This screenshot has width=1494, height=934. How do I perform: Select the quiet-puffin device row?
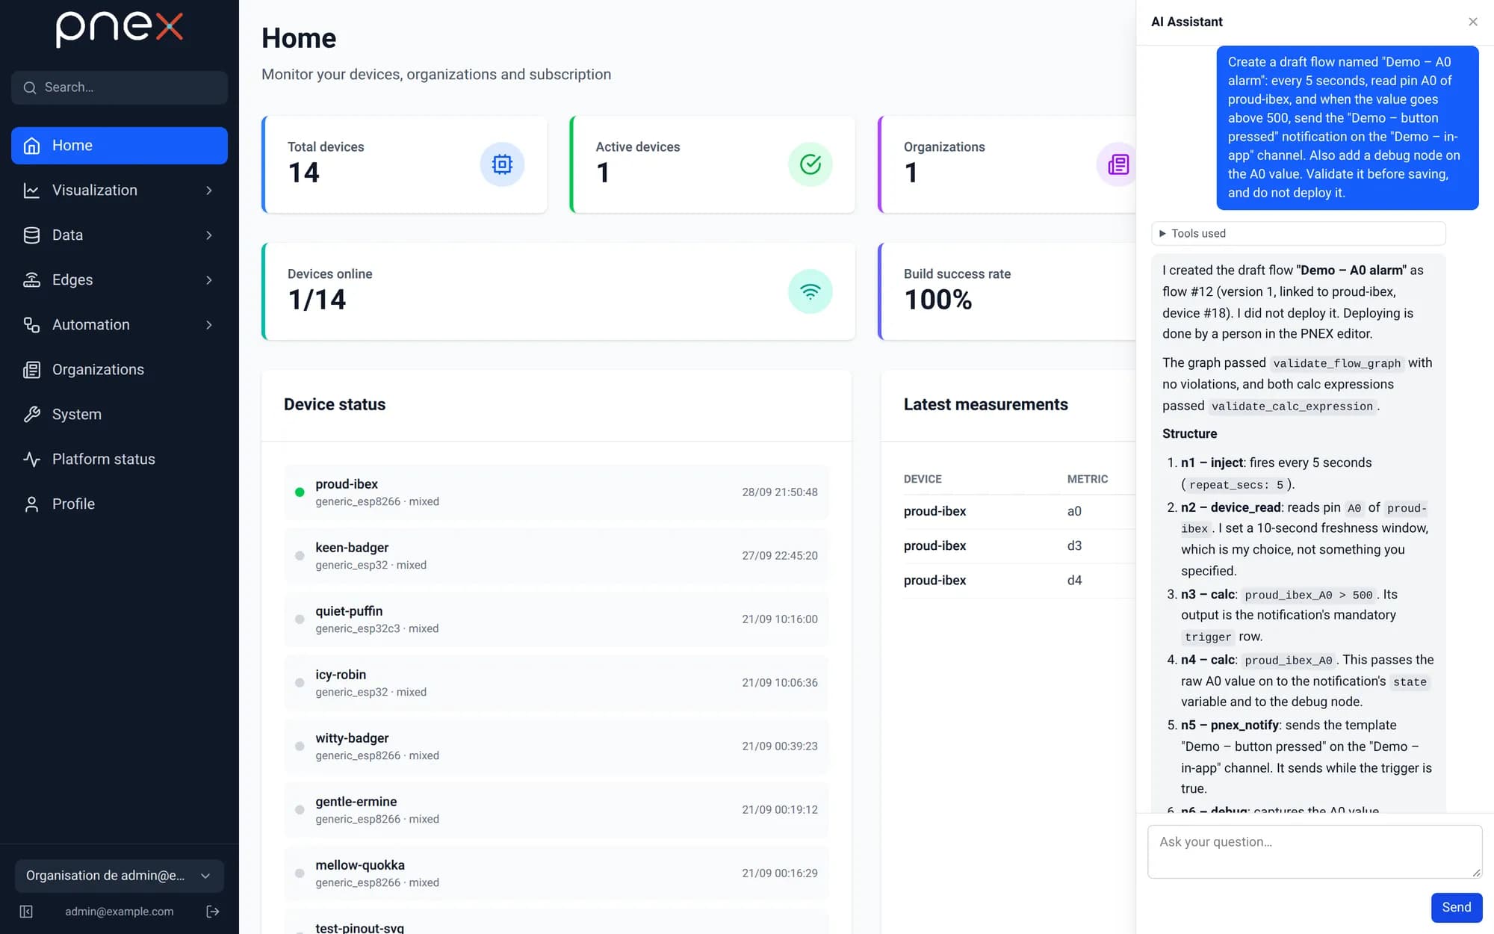pyautogui.click(x=557, y=619)
